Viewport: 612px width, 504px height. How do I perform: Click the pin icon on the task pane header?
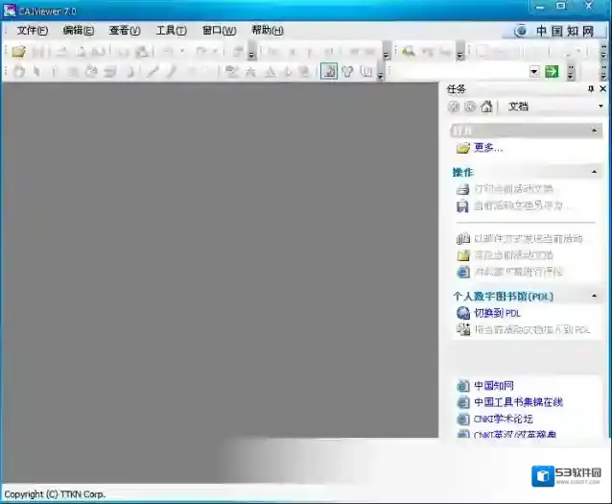pyautogui.click(x=590, y=88)
